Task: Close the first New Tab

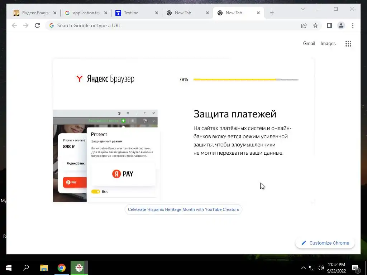Action: pyautogui.click(x=208, y=13)
